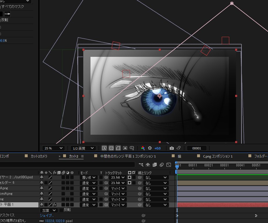Open parent なし dropdown on フォルダー 6 row

(156, 183)
